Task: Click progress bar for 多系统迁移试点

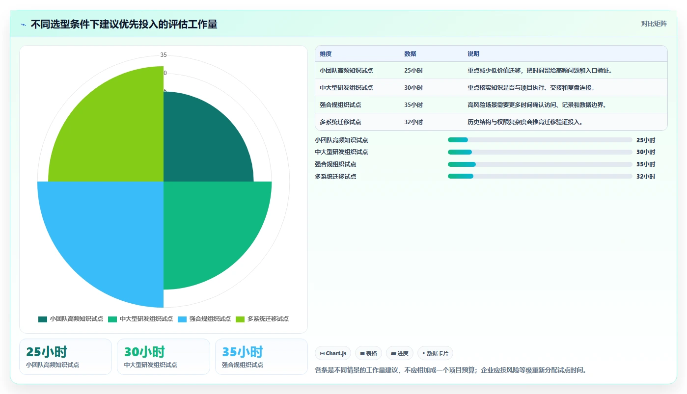Action: 540,176
